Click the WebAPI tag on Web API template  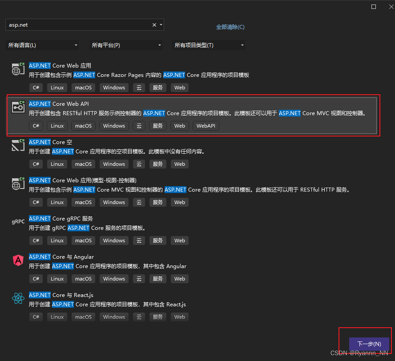coord(206,126)
